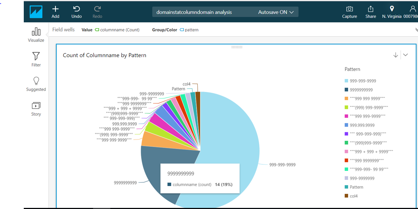Click the sort descending arrow on visual
Viewport: 418px width, 209px height.
click(x=396, y=55)
